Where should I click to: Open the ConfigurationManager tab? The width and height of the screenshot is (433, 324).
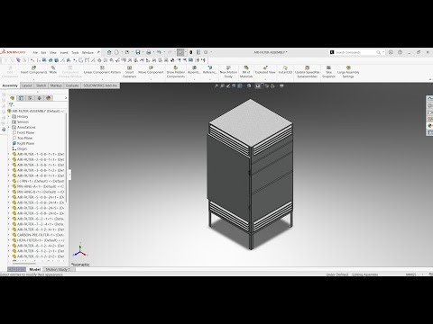coord(30,98)
